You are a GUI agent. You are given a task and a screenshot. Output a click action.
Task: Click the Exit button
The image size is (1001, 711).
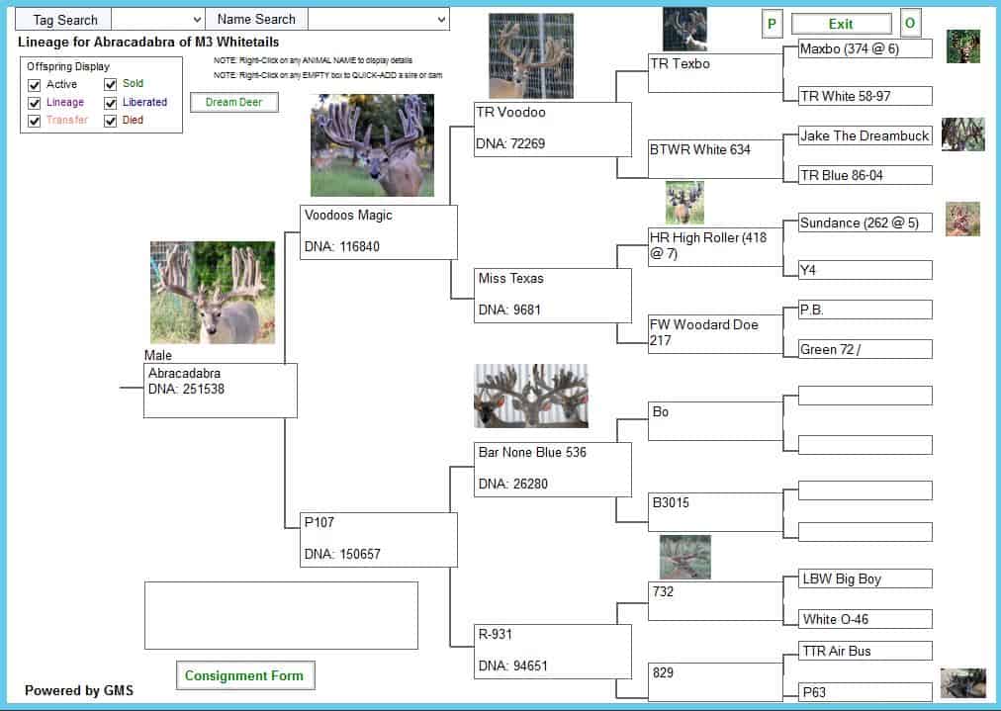pyautogui.click(x=841, y=24)
